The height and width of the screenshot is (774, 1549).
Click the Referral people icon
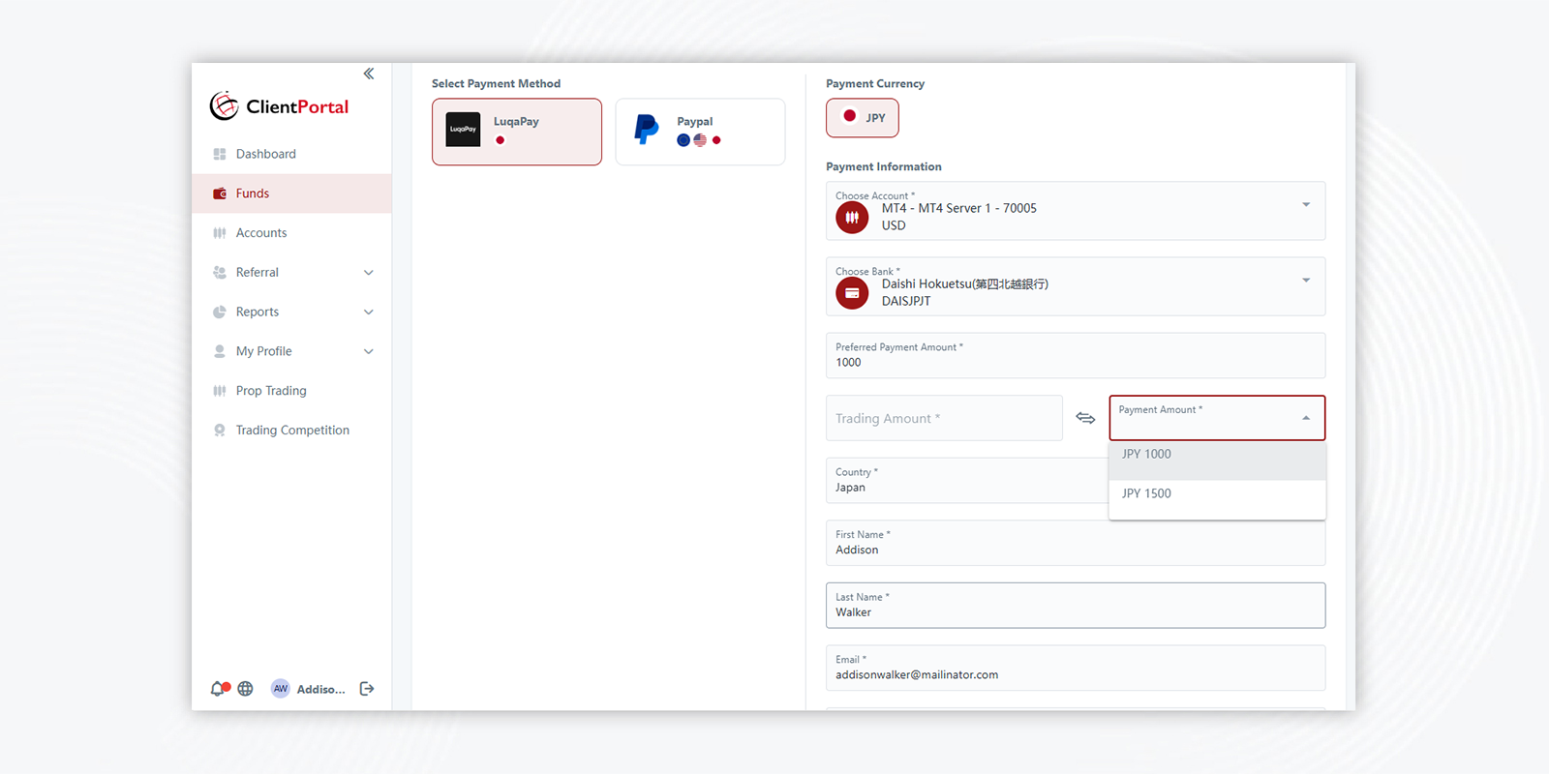[x=220, y=273]
